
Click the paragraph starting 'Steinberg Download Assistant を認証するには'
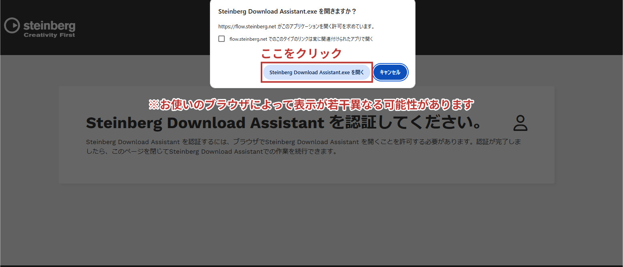[304, 147]
